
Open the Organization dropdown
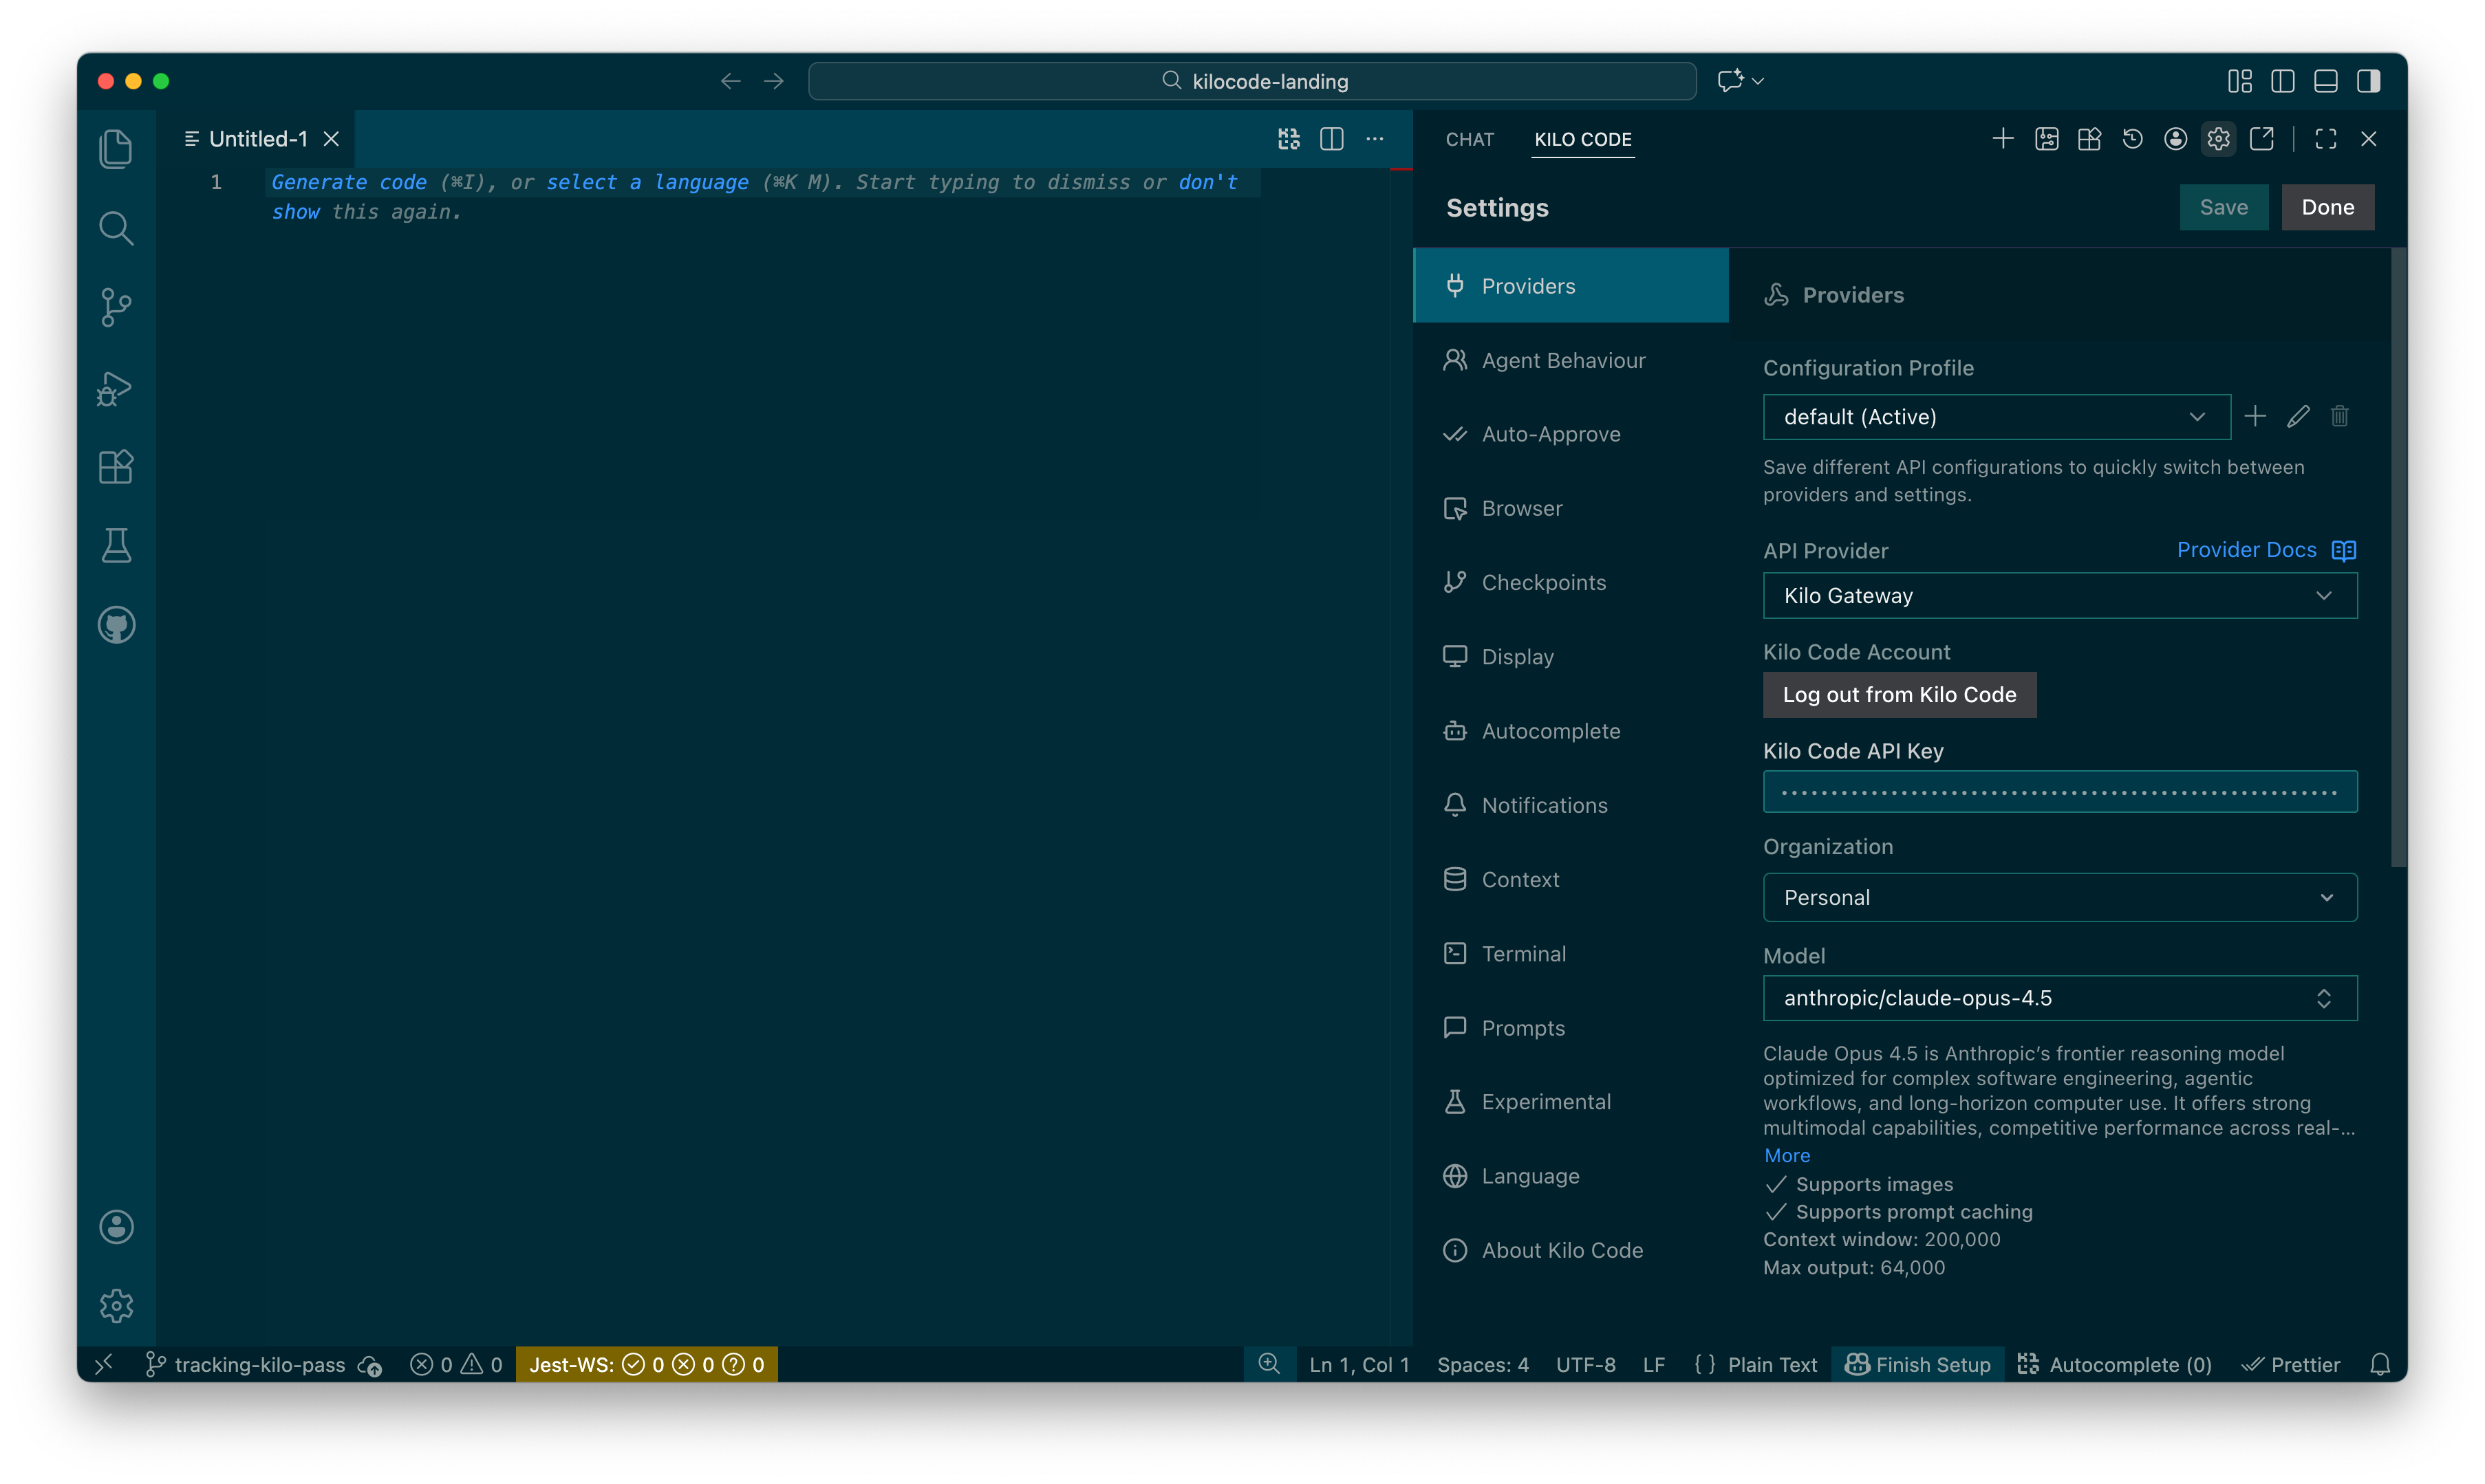click(2059, 897)
